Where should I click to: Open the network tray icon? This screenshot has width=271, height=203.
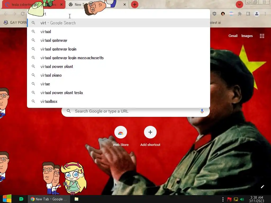coord(236,199)
